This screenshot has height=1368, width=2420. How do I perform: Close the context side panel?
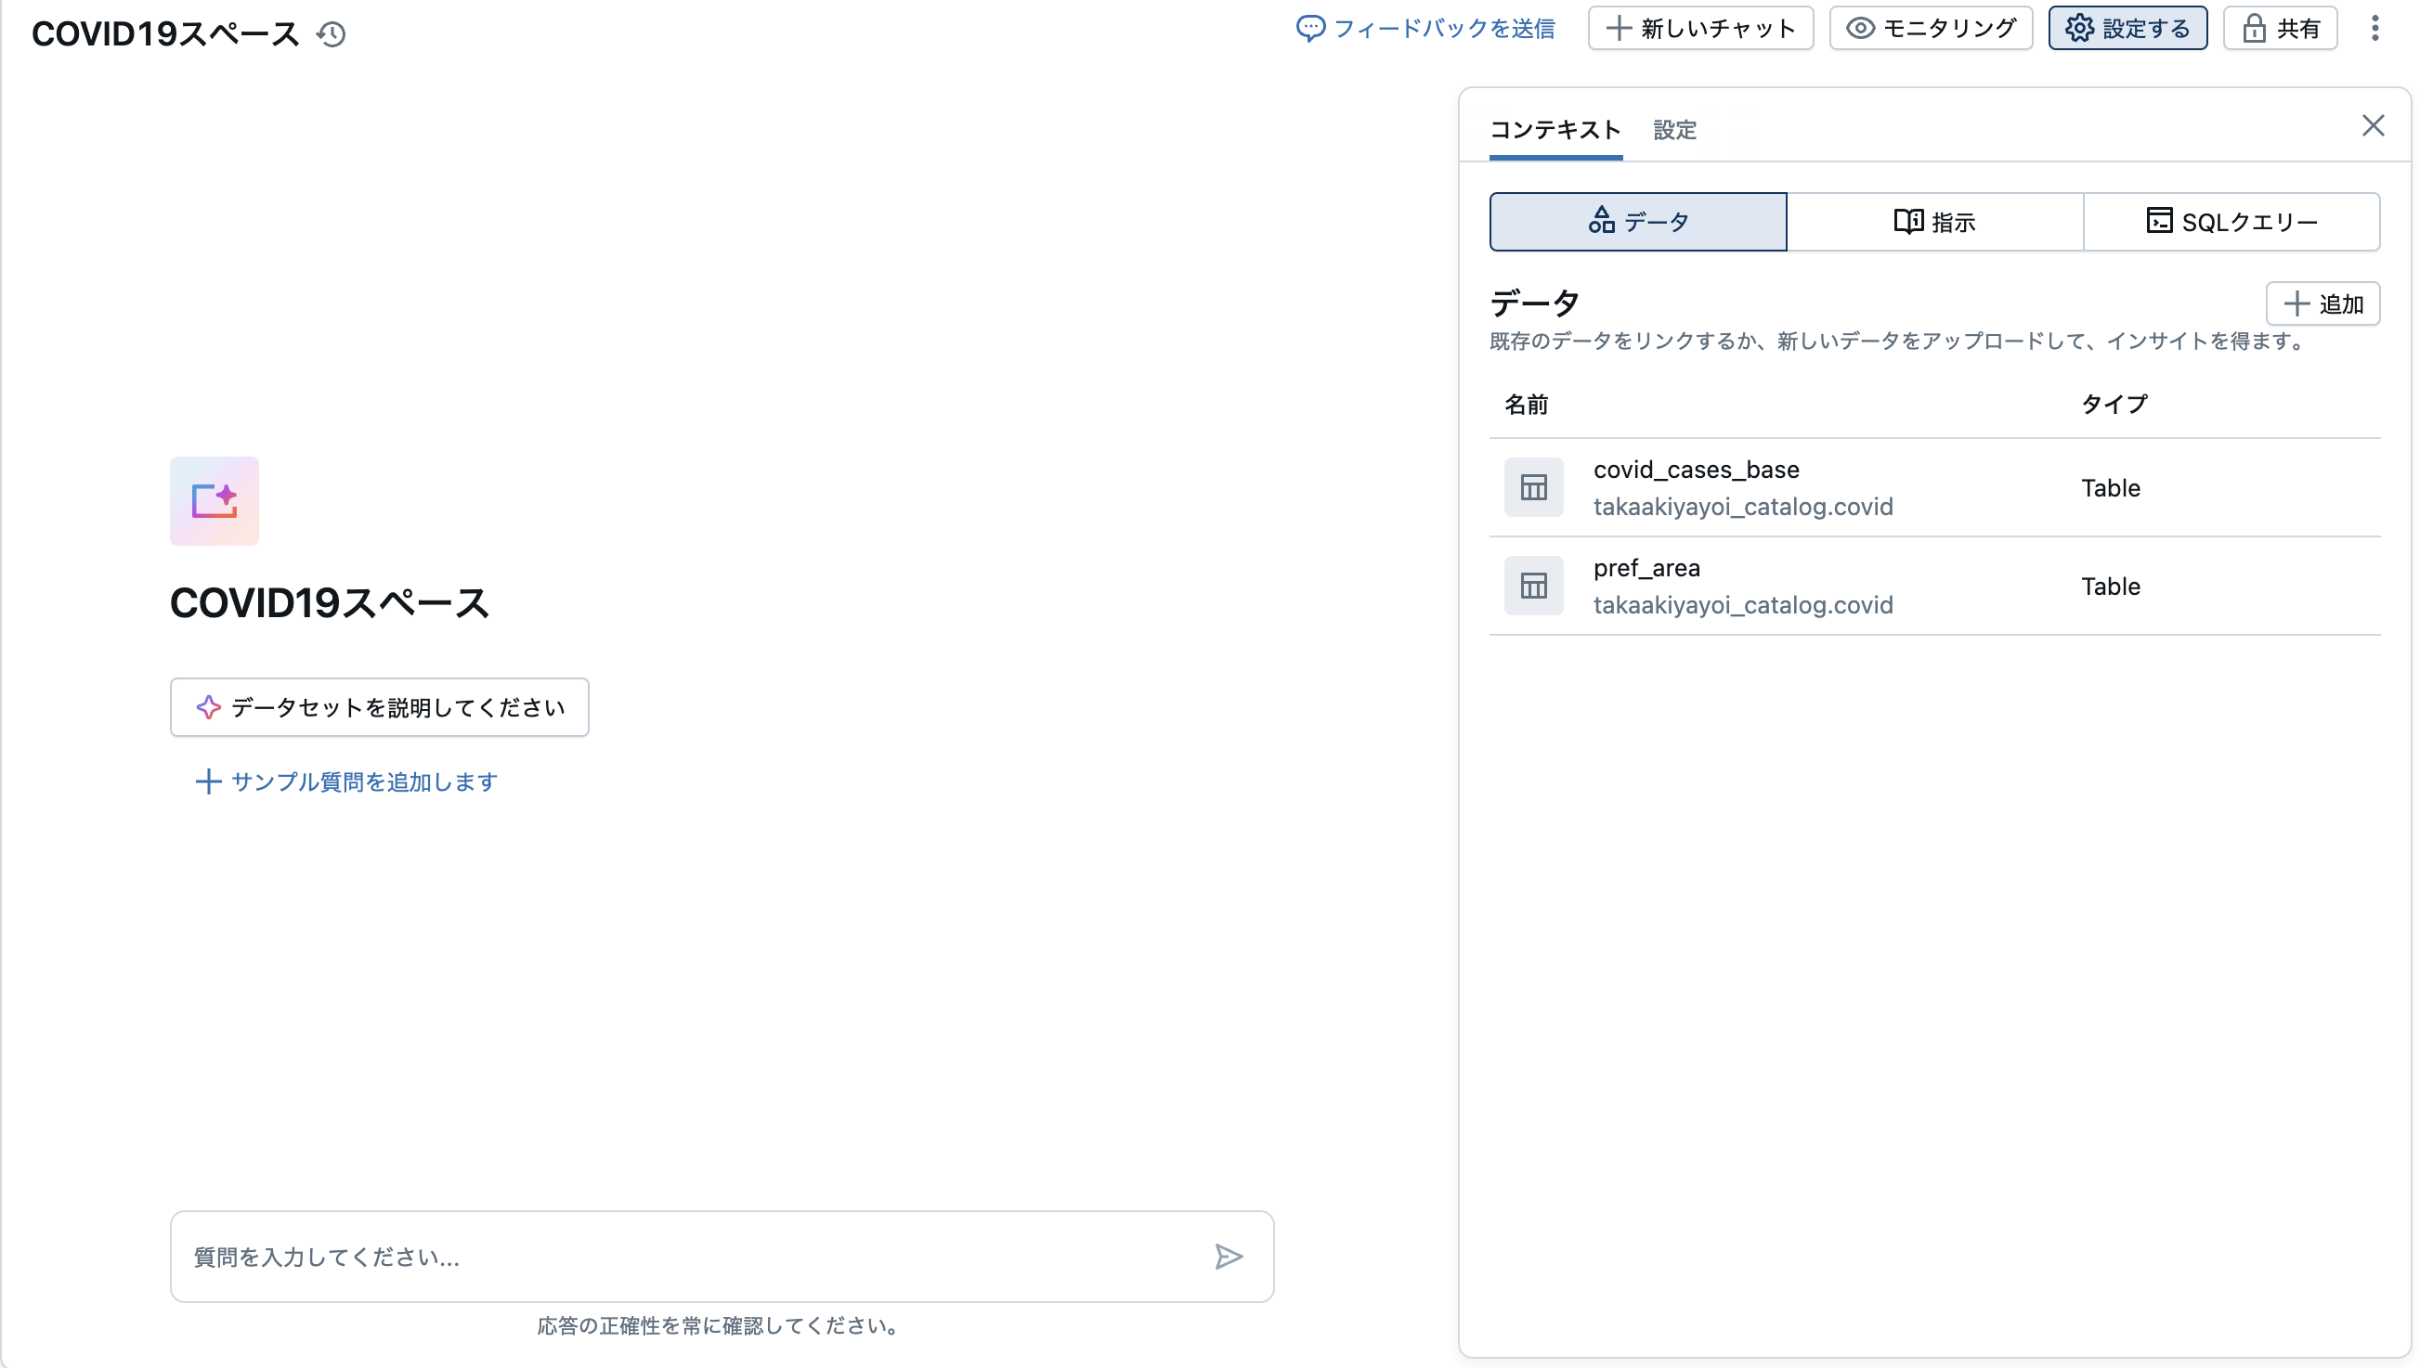click(2374, 125)
